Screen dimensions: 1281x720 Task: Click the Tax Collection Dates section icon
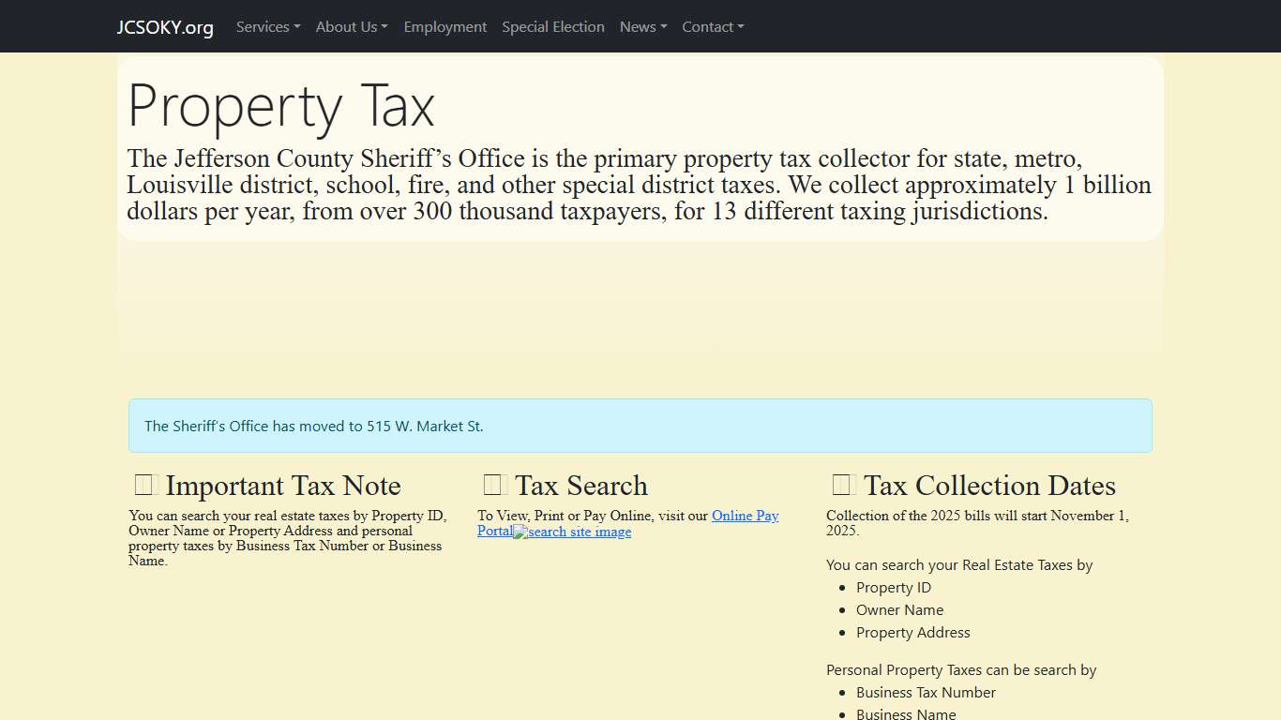(841, 484)
